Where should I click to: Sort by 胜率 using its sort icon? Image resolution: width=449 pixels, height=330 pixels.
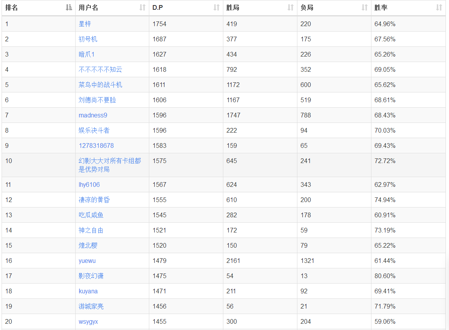tap(439, 7)
